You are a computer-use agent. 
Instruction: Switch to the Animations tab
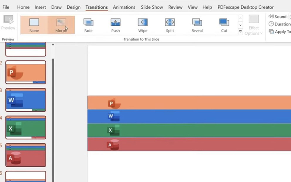(124, 7)
